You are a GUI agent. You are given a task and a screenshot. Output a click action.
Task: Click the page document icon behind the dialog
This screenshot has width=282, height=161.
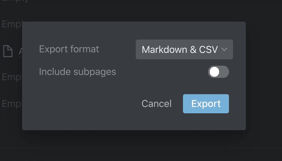8,51
